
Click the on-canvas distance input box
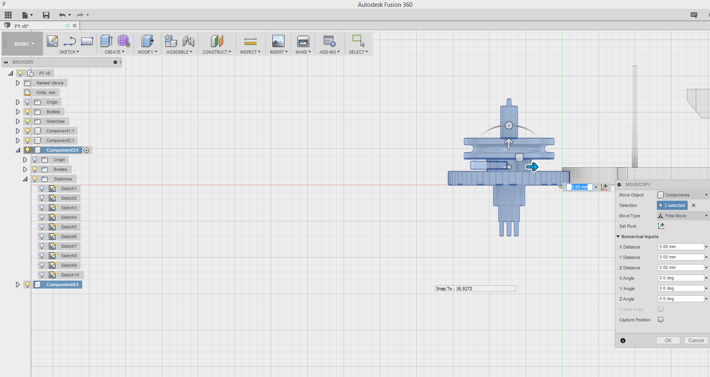click(x=579, y=187)
